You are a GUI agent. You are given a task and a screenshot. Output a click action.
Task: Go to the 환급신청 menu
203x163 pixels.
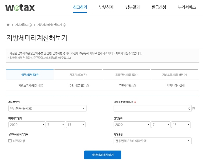[x=159, y=8]
